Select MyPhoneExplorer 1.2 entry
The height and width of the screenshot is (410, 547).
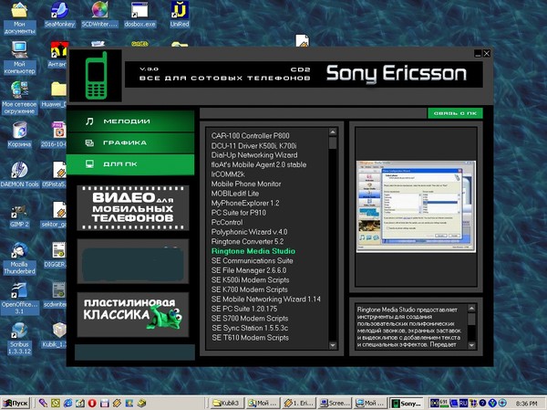(245, 203)
